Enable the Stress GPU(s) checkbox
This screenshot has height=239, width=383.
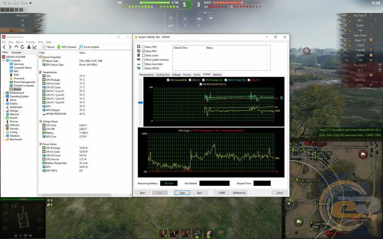click(x=143, y=68)
